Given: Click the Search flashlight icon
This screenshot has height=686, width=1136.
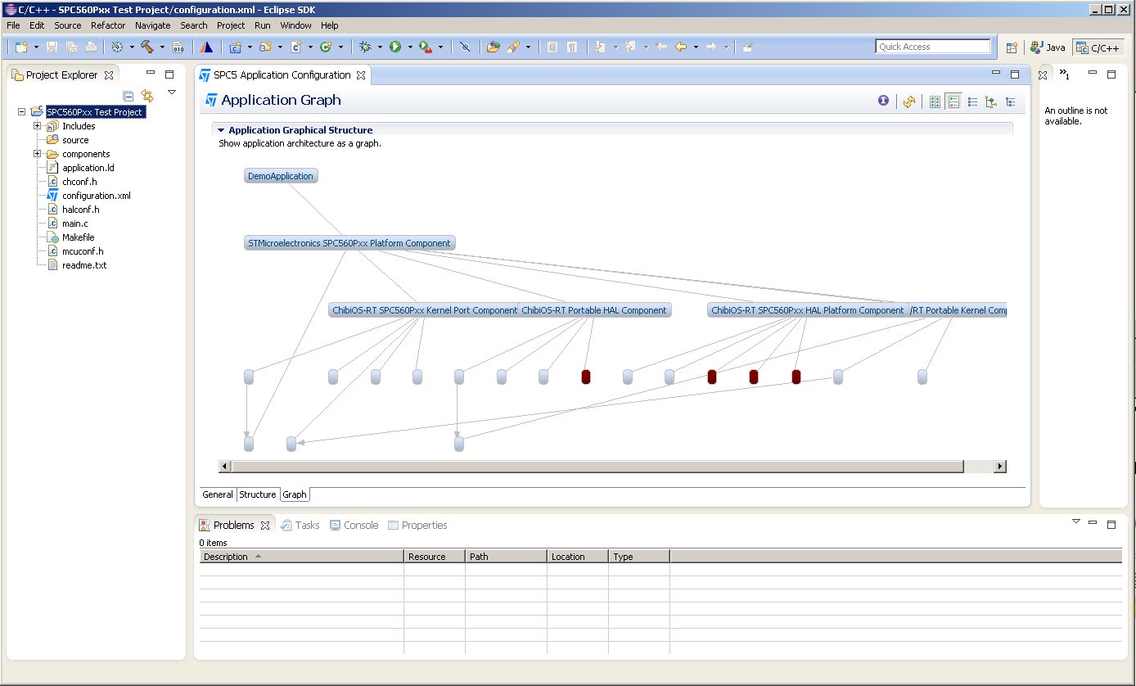Looking at the screenshot, I should 513,47.
